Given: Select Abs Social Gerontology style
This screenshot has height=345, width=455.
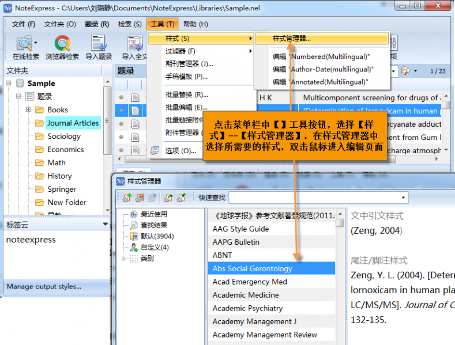Looking at the screenshot, I should 272,268.
